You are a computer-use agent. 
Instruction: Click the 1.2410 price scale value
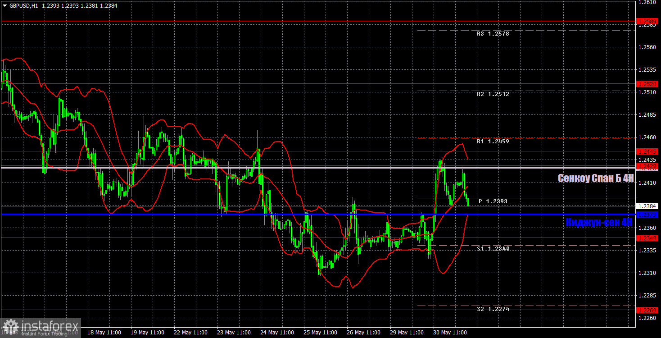(647, 183)
